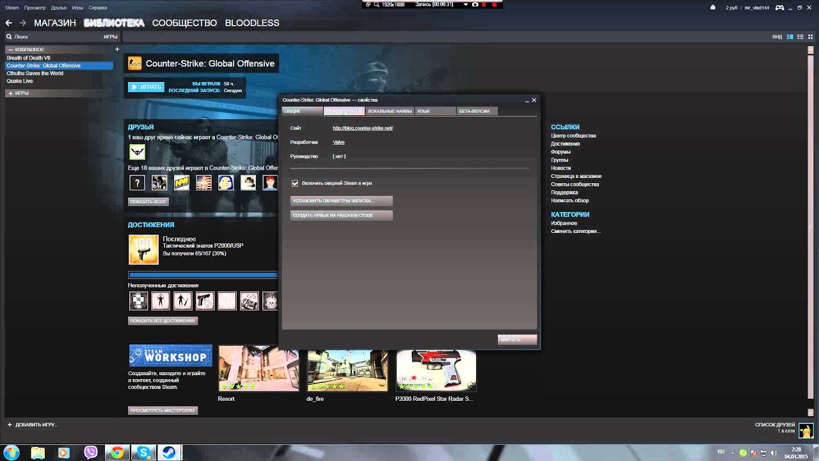Click the plus icon beside ДОБАВИТЬ ИГРУ
This screenshot has width=819, height=461.
point(10,425)
